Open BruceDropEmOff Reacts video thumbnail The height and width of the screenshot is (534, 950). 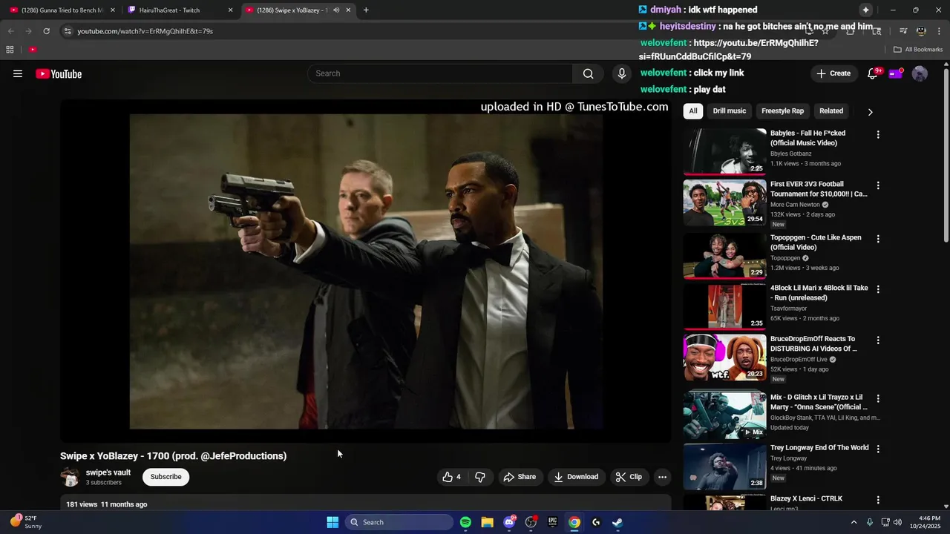click(725, 357)
